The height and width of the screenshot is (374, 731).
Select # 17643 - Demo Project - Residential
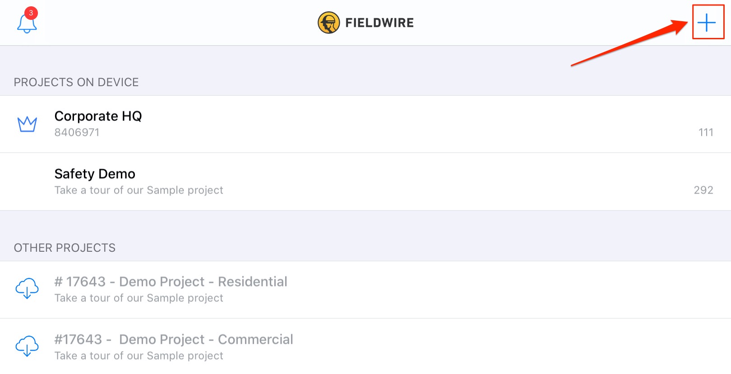(x=365, y=290)
